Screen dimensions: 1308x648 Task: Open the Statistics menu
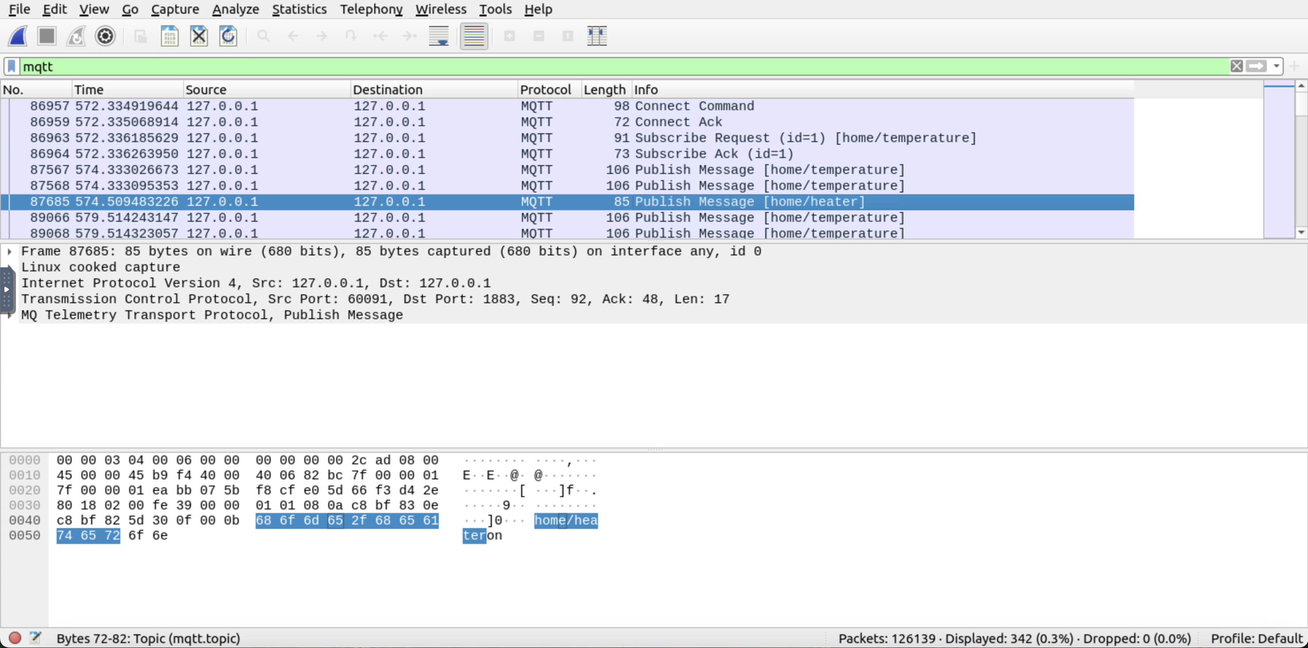coord(299,9)
